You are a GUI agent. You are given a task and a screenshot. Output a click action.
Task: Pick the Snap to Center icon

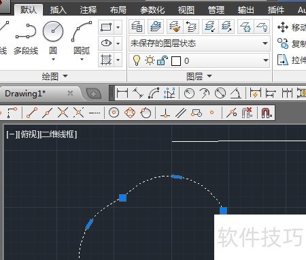[x=114, y=113]
